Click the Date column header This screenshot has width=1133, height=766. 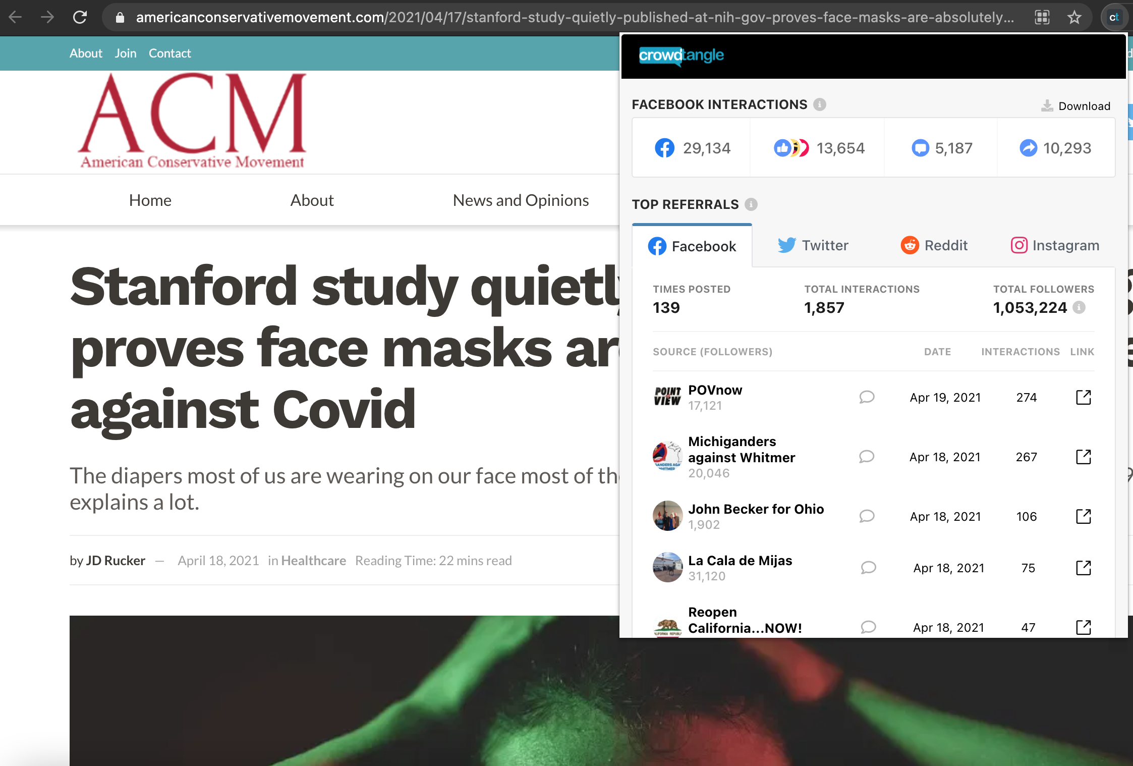click(937, 352)
